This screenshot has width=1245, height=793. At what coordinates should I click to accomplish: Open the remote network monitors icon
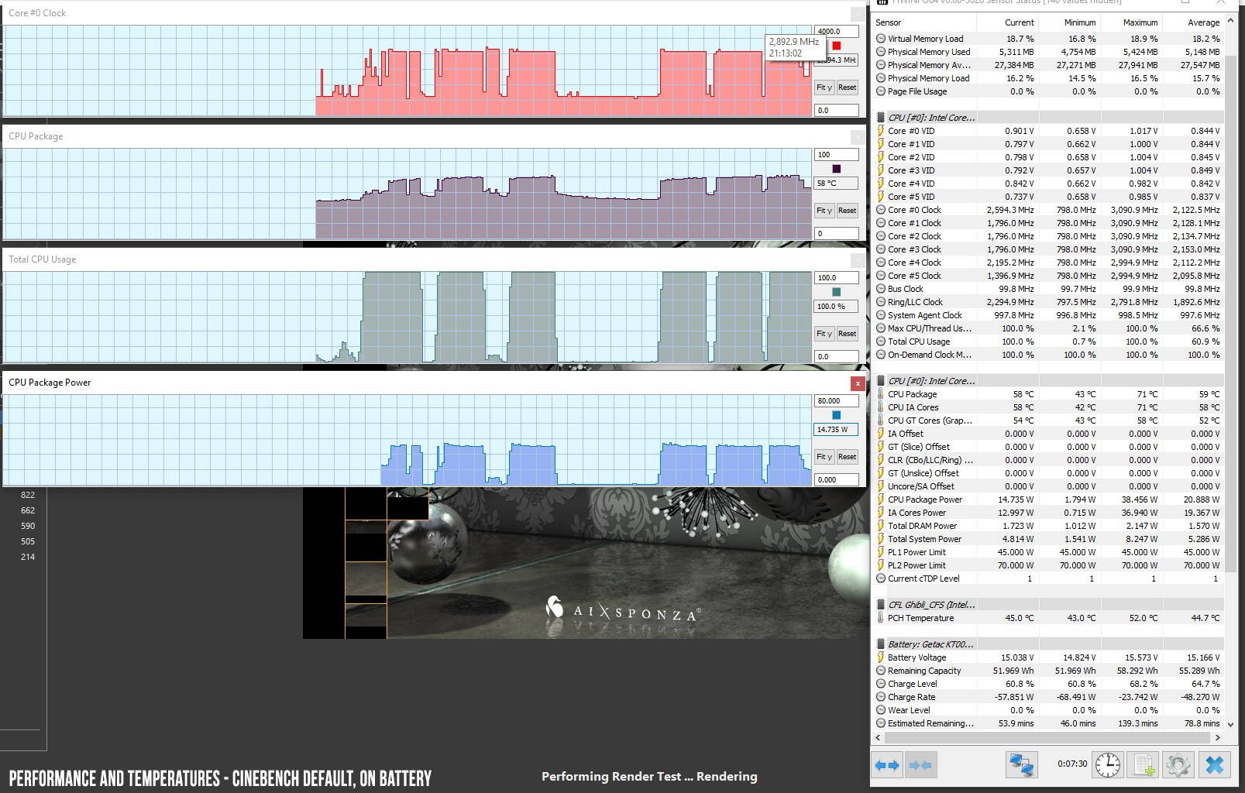[x=1021, y=765]
